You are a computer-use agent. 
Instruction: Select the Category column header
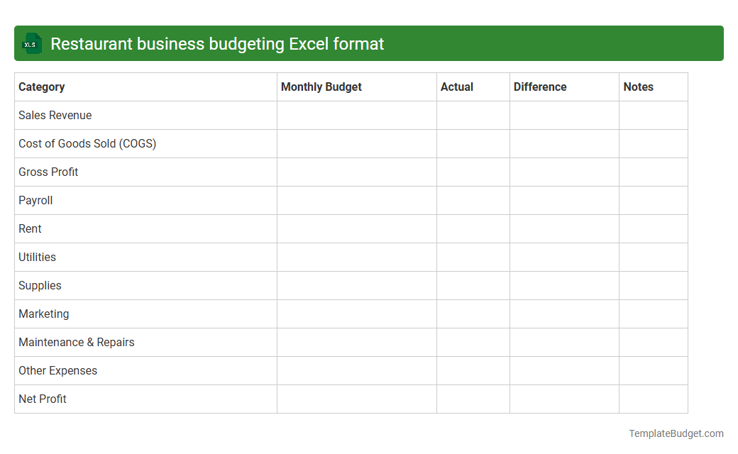pos(41,87)
